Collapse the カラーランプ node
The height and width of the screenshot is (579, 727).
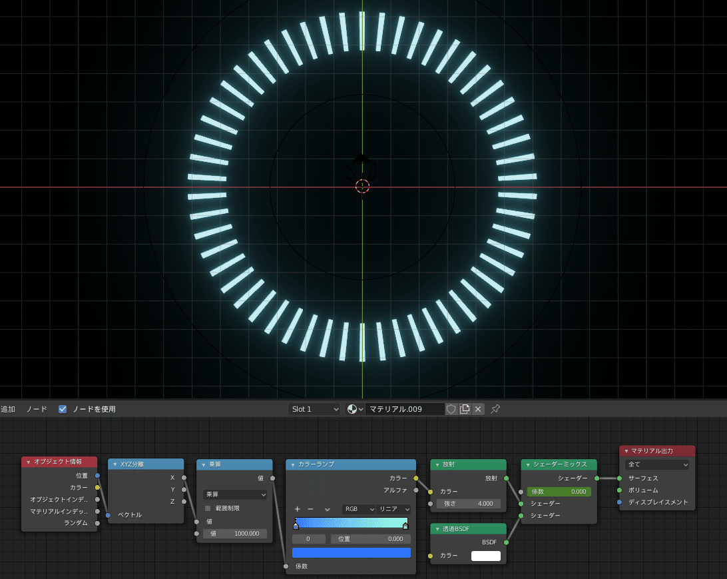[x=292, y=464]
